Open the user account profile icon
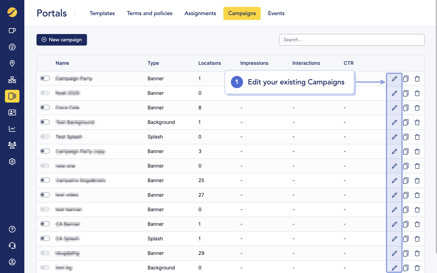This screenshot has width=437, height=273. [12, 262]
